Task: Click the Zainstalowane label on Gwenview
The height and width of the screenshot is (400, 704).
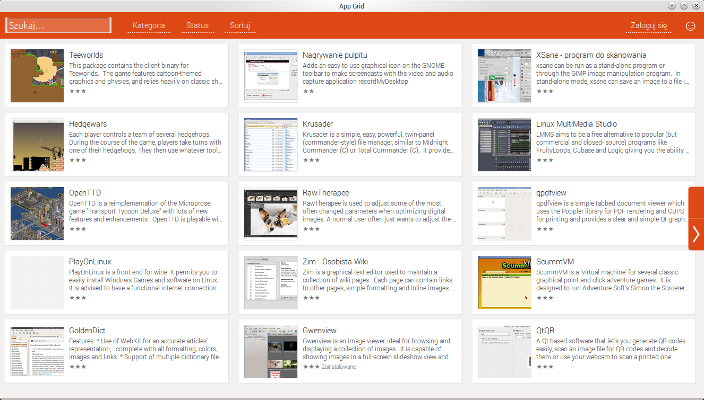Action: [x=339, y=367]
